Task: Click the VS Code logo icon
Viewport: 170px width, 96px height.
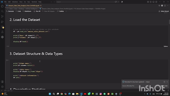Action: (x=2, y=2)
